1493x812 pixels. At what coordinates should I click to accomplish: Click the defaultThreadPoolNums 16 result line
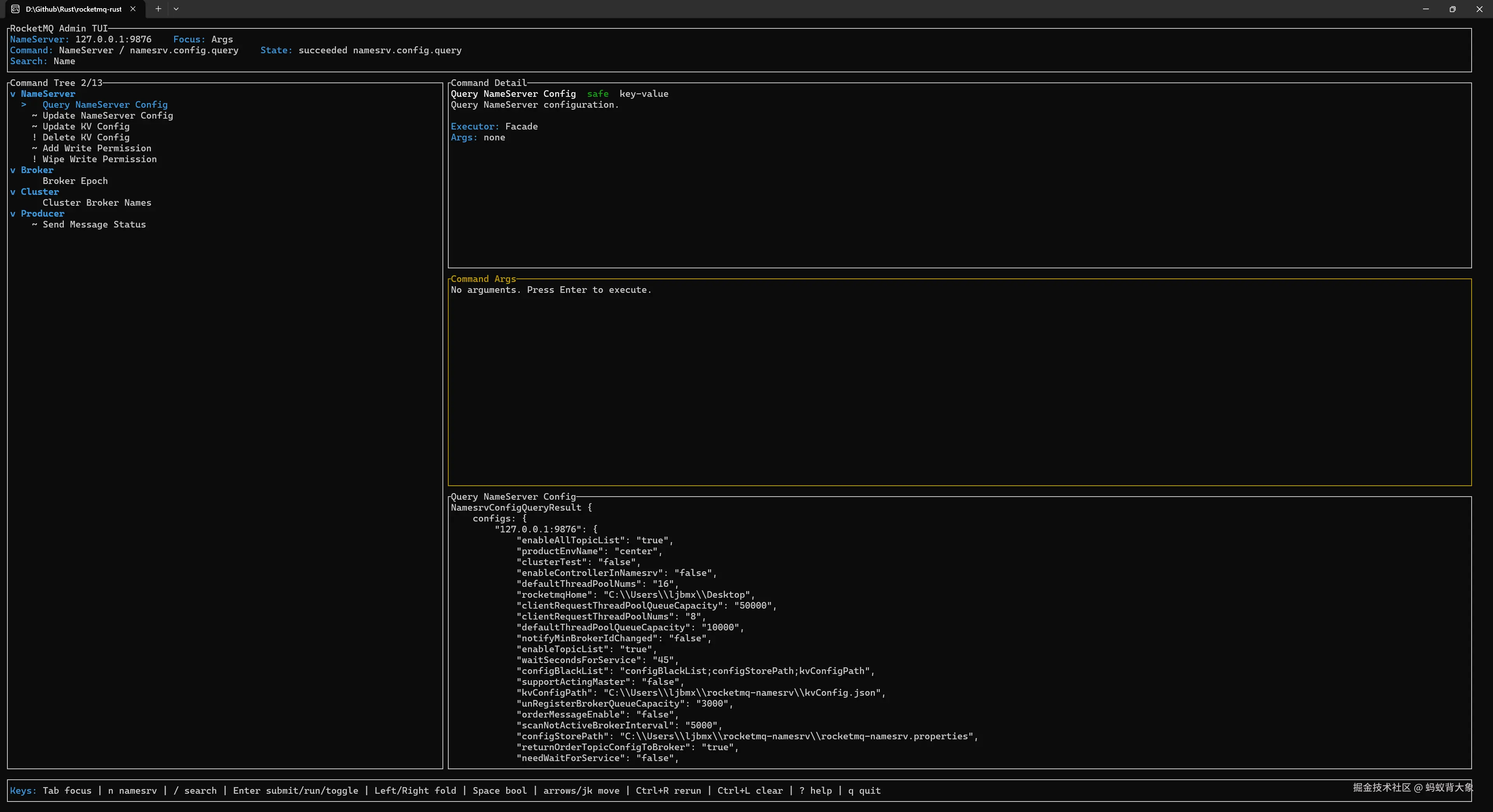point(598,584)
